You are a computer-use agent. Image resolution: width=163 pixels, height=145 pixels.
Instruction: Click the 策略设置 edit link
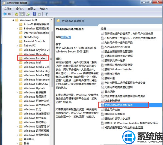pos(66,37)
